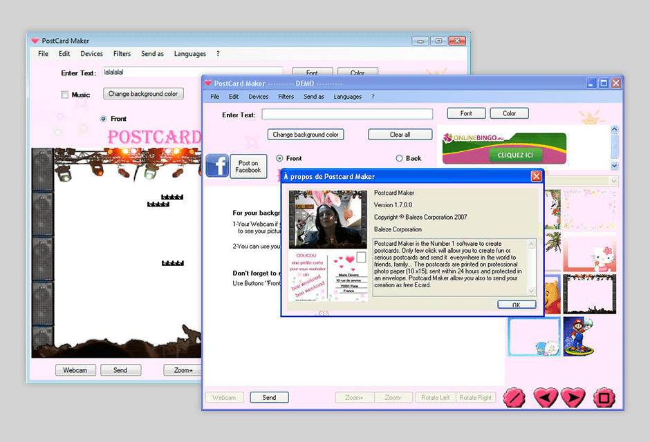Click the OnlineBingo advertisement banner
Screen dimensions: 650x442
coord(504,148)
